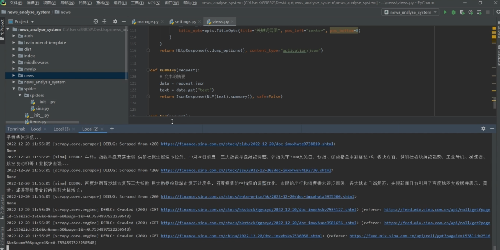Toggle the 1: Project side tool window
Screen dimensions: 500x250
(2, 27)
